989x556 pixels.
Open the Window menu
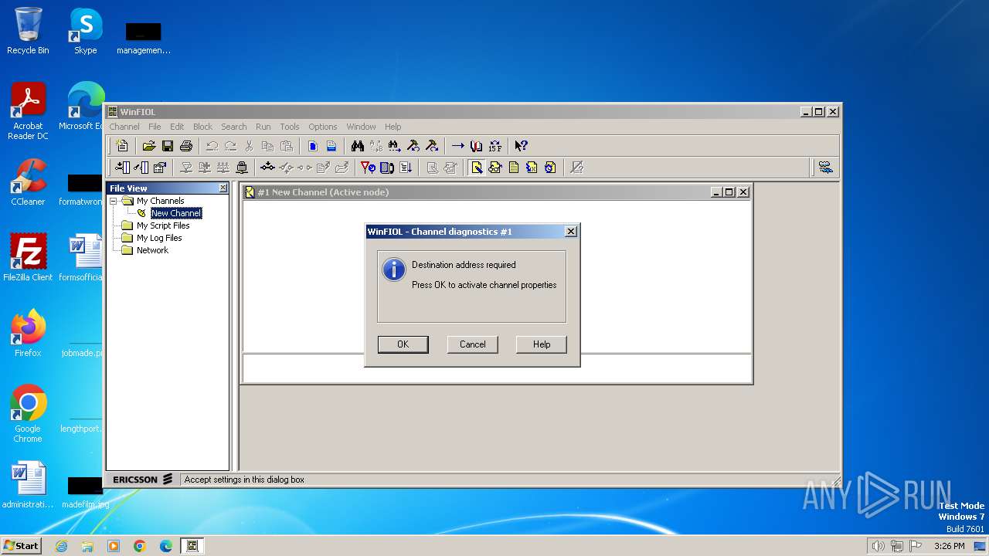(361, 127)
